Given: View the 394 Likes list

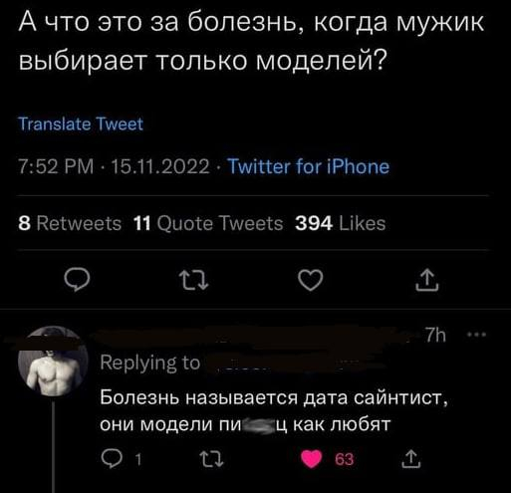Looking at the screenshot, I should 341,223.
